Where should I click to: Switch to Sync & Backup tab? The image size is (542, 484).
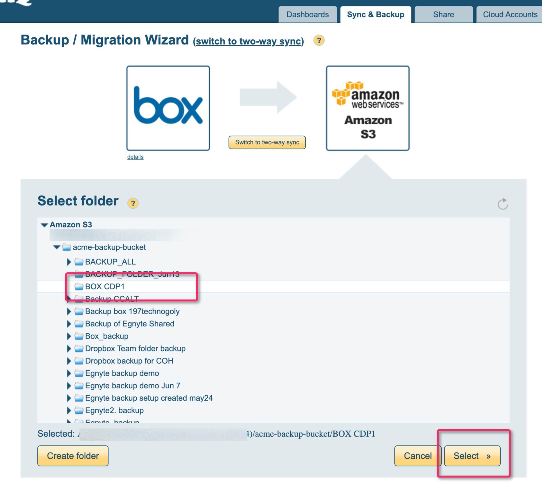[x=376, y=14]
